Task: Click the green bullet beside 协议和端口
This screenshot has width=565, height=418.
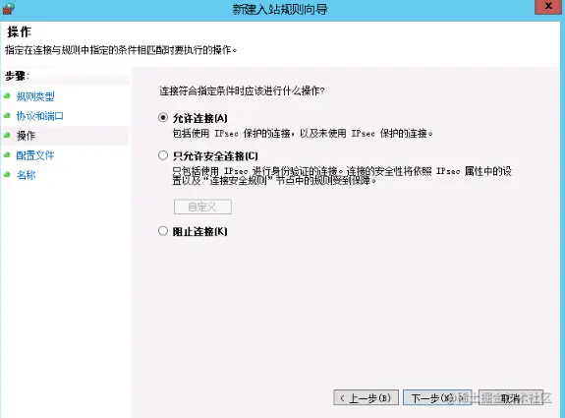Action: 7,115
